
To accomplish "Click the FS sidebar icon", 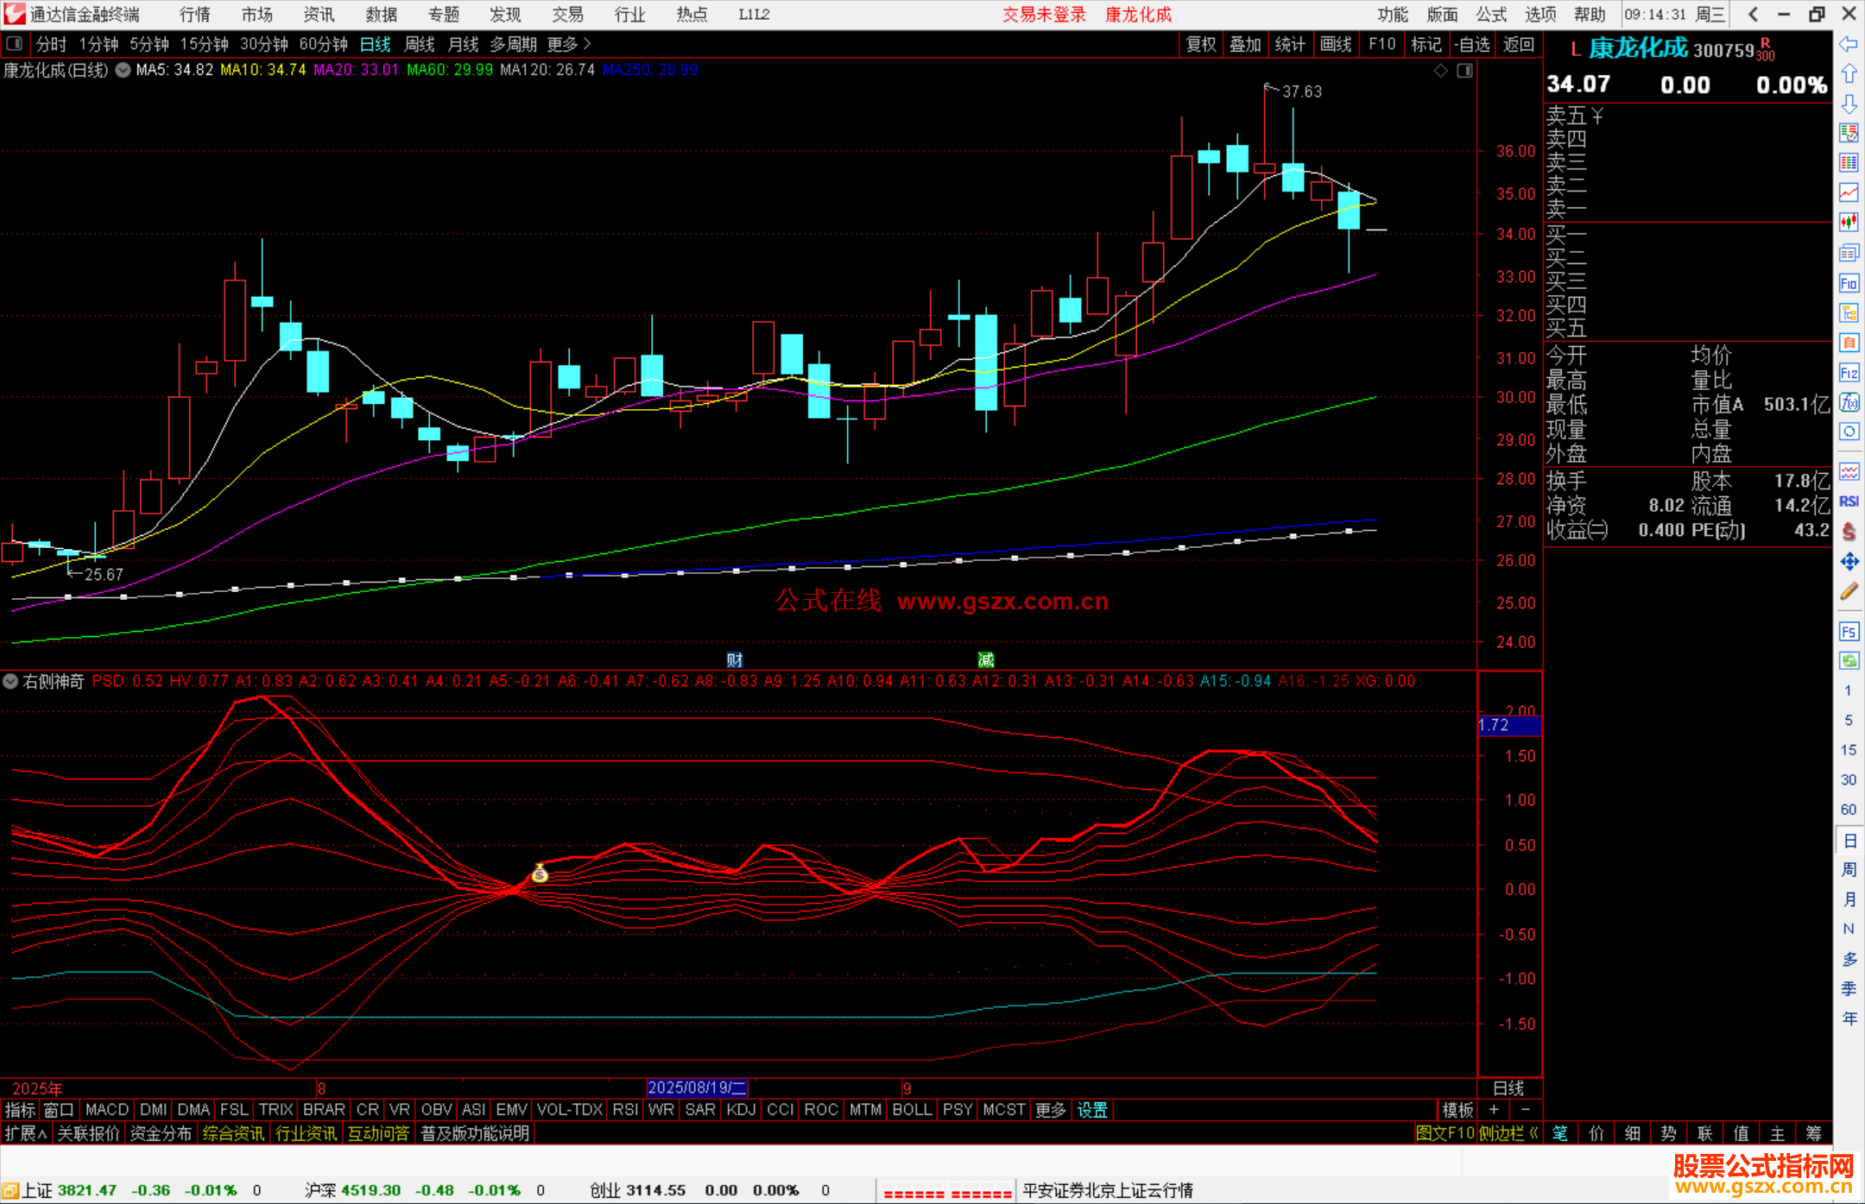I will [1849, 632].
